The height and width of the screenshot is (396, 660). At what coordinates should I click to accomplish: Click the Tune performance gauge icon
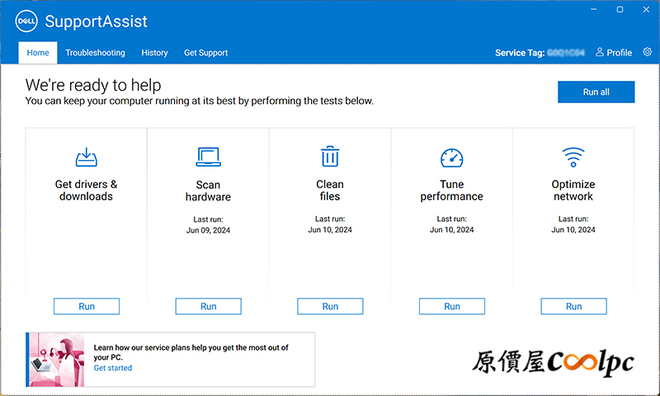click(x=451, y=158)
